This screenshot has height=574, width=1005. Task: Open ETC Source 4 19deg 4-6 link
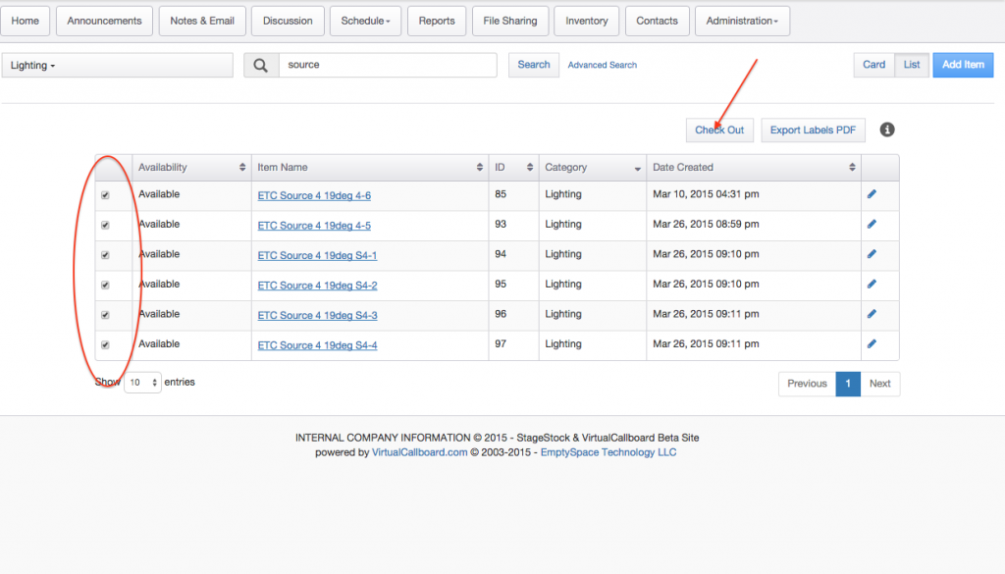(x=314, y=195)
